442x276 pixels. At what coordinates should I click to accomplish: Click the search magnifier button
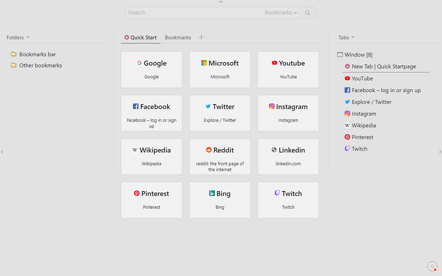pos(307,13)
